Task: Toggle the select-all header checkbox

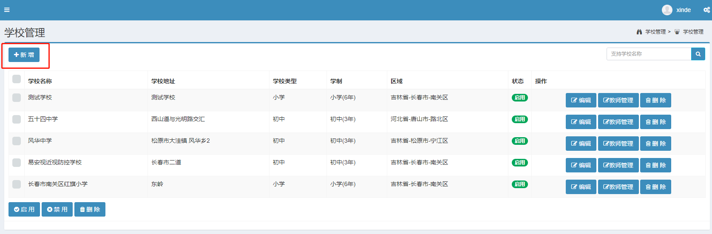Action: pyautogui.click(x=17, y=79)
